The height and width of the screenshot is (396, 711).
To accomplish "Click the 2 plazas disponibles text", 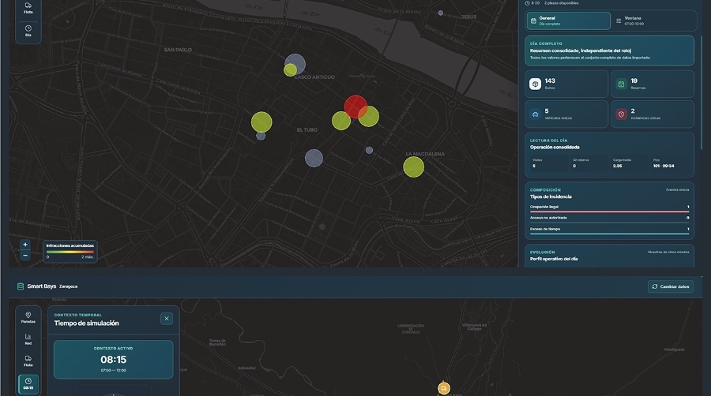I will pyautogui.click(x=562, y=3).
